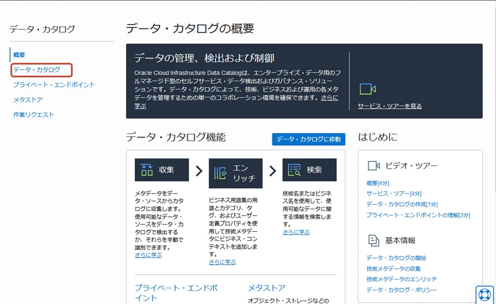Open the 概要[4分] video link
The height and width of the screenshot is (304, 496).
pyautogui.click(x=378, y=183)
